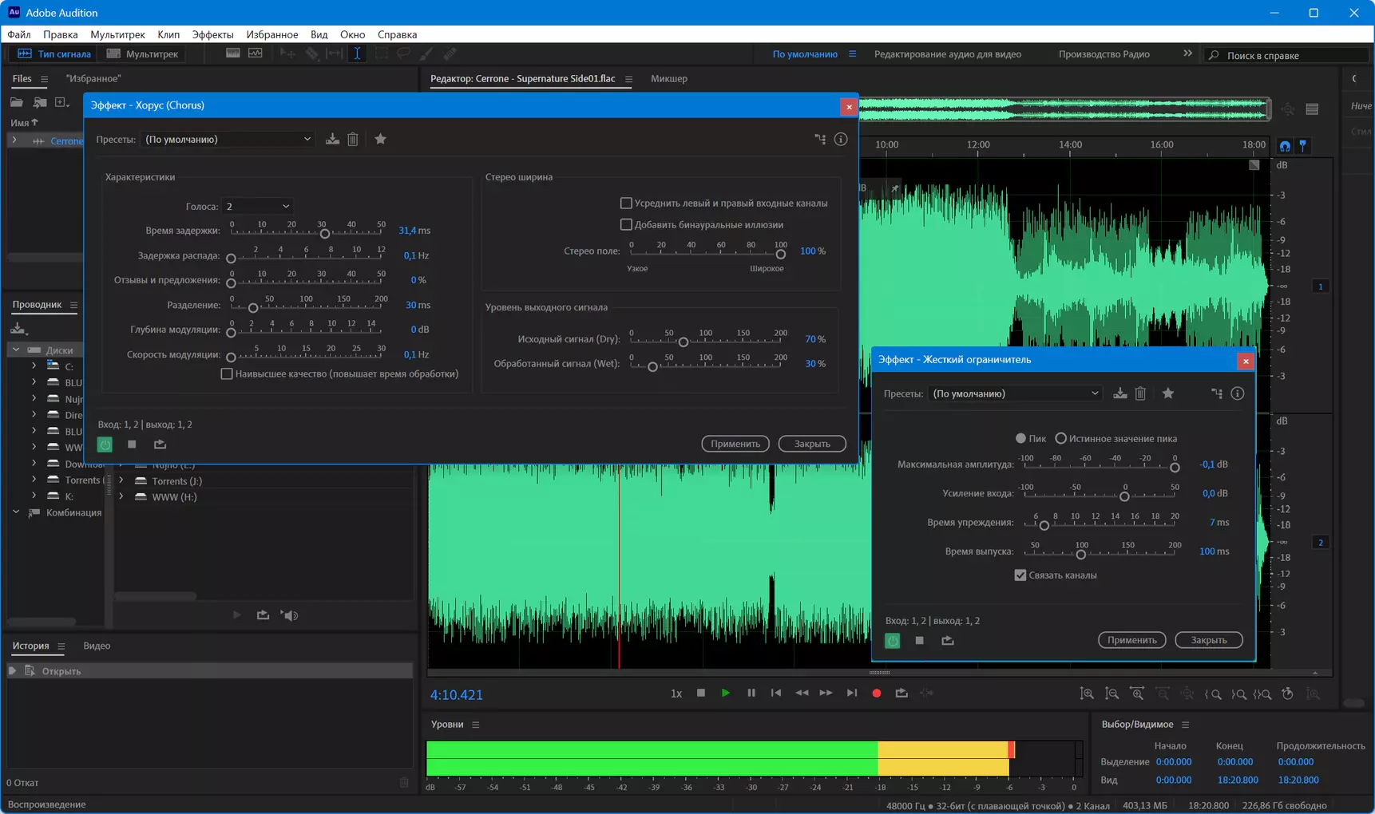Toggle loop playback in the transport bar

[901, 693]
